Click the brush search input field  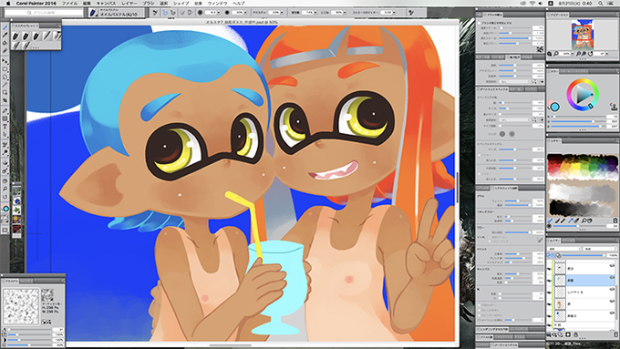(x=44, y=13)
